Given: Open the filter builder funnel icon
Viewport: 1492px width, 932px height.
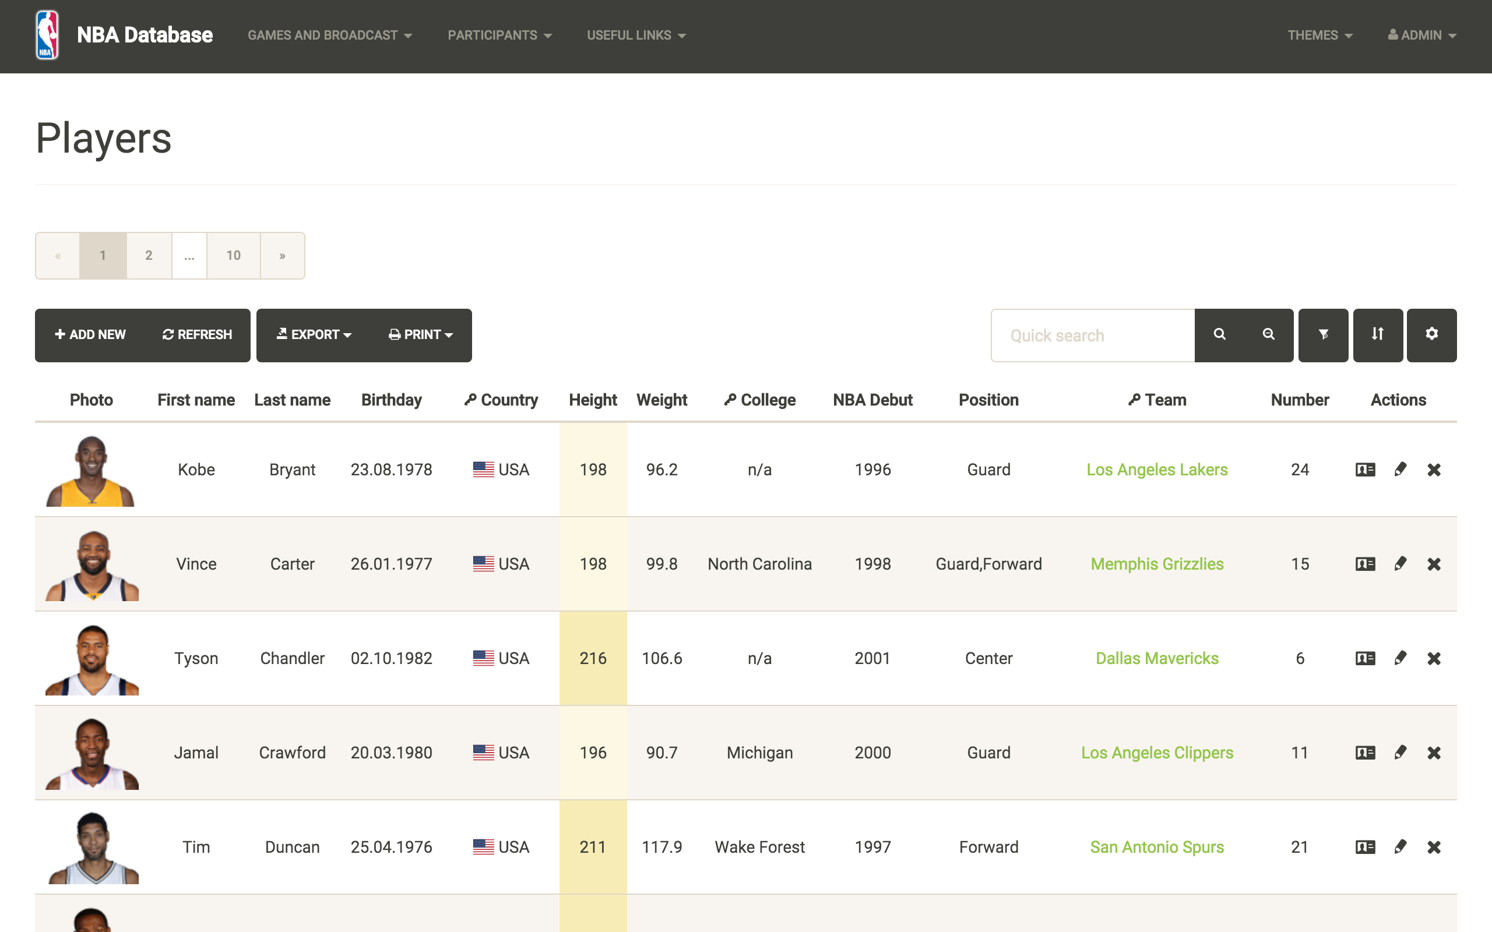Looking at the screenshot, I should point(1323,335).
